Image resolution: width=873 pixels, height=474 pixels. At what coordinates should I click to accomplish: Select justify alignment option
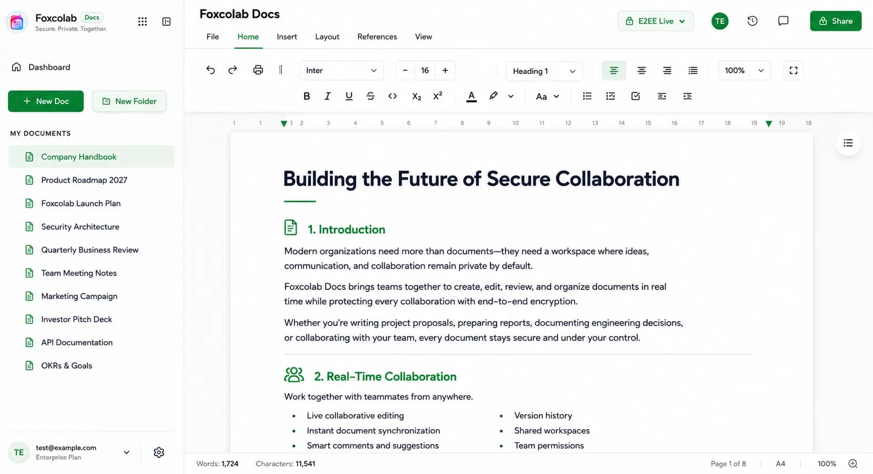pyautogui.click(x=693, y=71)
